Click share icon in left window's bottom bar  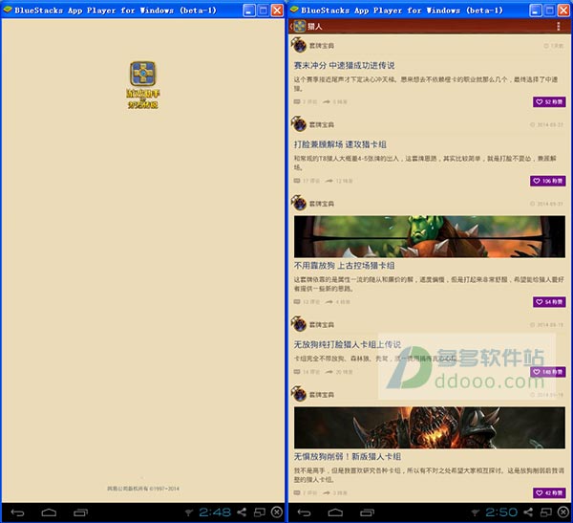click(242, 512)
